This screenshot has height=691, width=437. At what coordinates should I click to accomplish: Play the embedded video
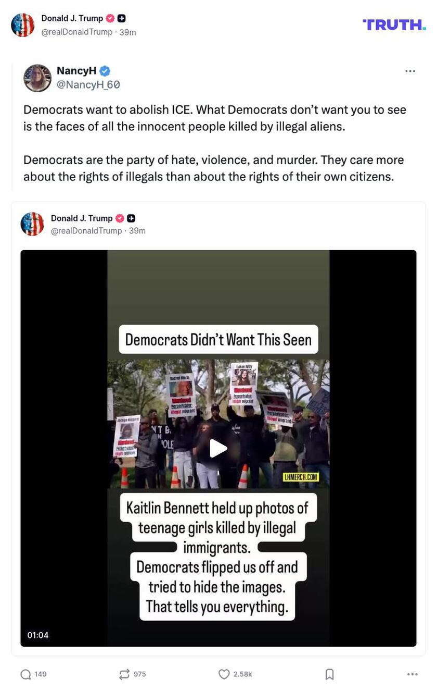point(218,448)
